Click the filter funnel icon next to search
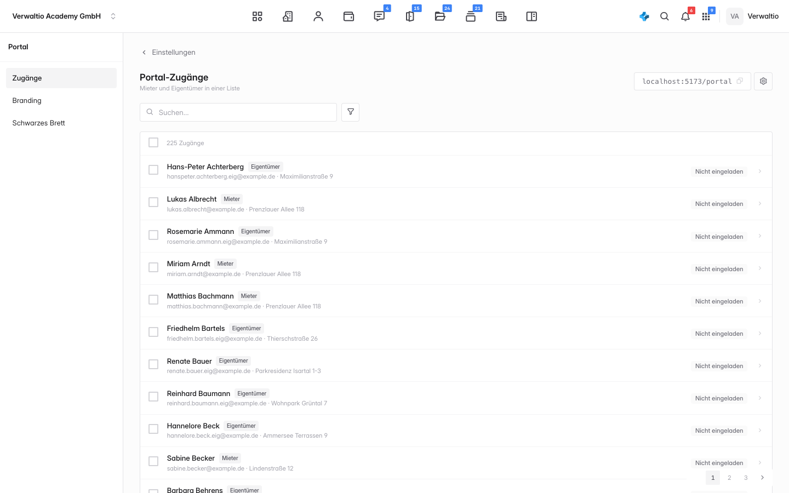Viewport: 789px width, 493px height. [x=351, y=112]
